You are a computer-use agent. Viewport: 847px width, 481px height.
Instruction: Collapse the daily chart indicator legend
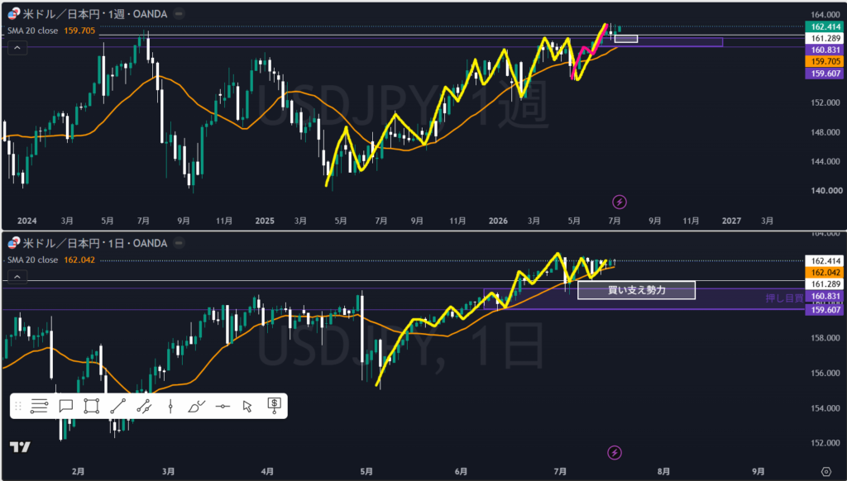[x=17, y=277]
